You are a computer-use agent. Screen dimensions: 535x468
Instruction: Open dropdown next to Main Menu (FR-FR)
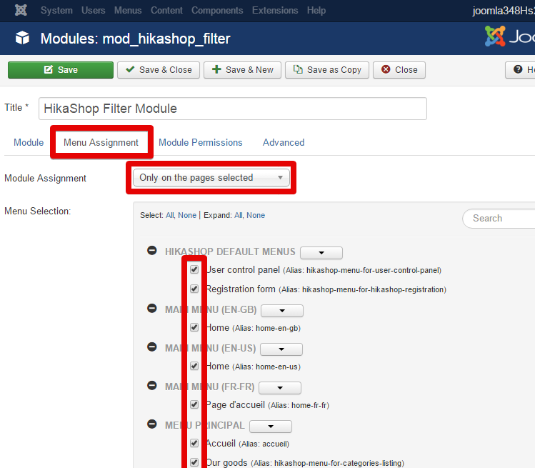click(280, 388)
